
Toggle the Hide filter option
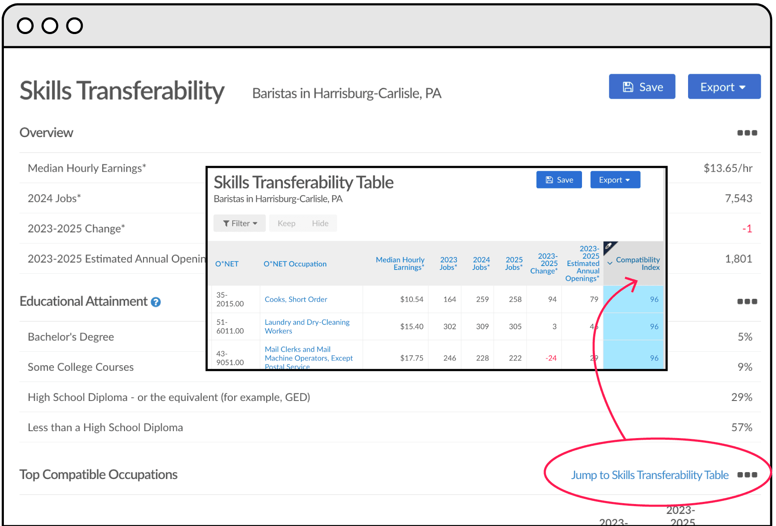coord(320,223)
